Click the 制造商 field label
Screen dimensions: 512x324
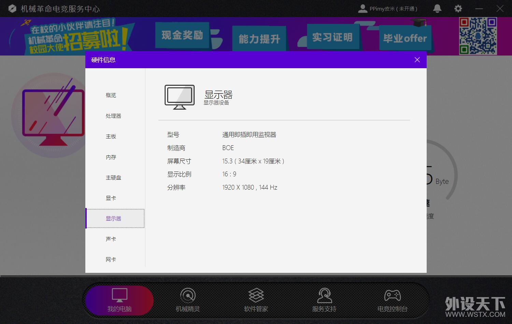[176, 148]
